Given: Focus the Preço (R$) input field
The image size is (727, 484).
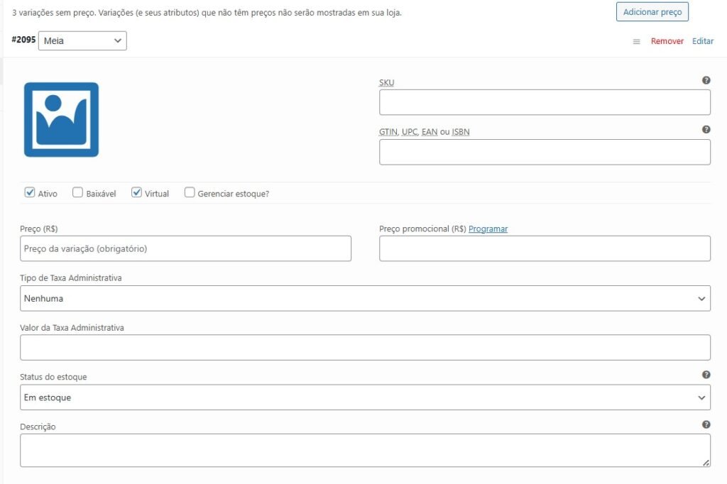Looking at the screenshot, I should point(185,248).
